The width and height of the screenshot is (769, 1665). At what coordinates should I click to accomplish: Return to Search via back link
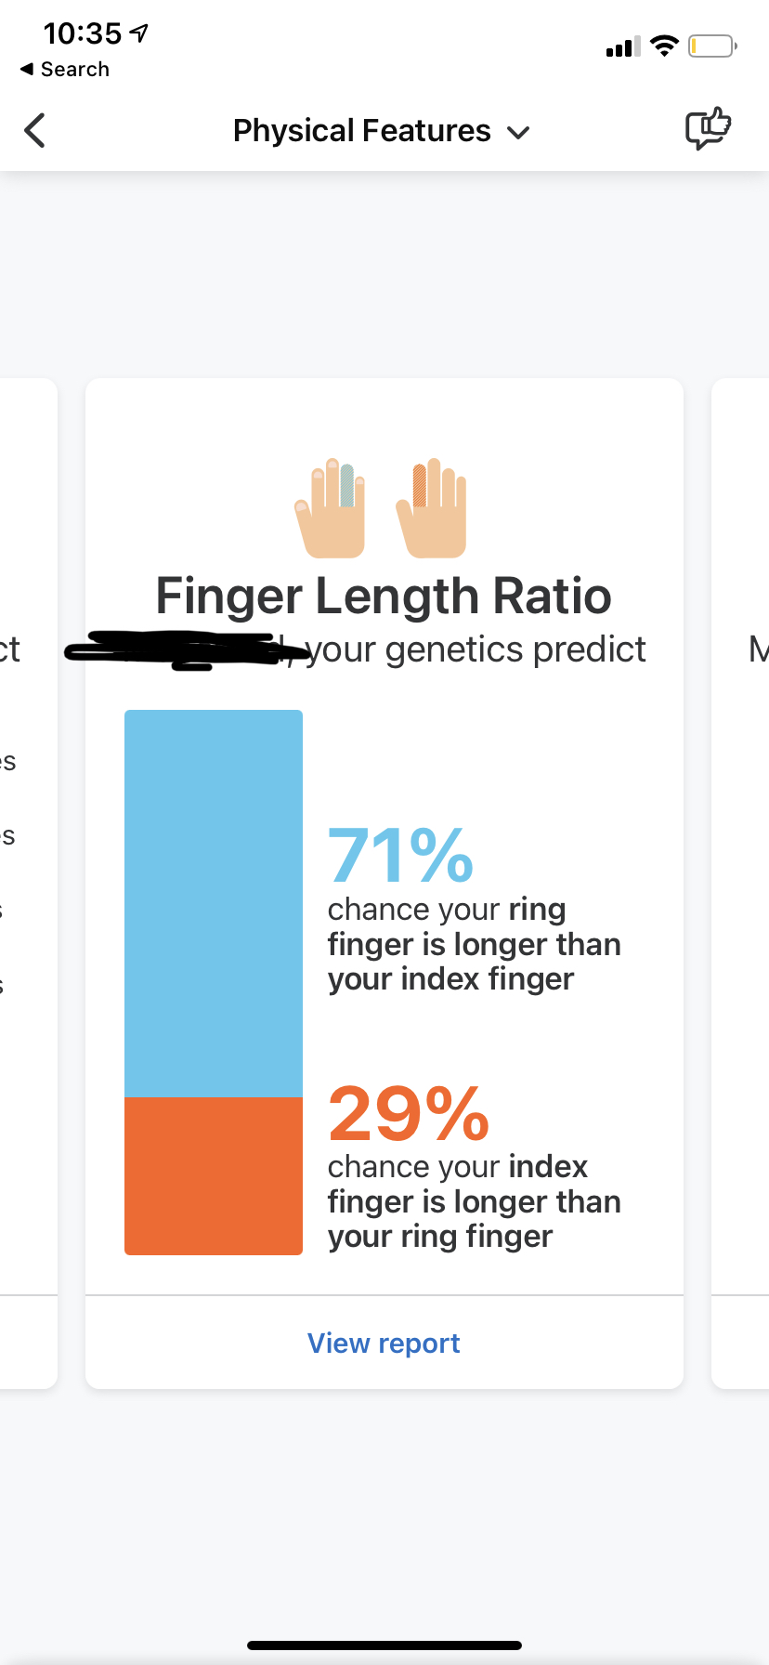pos(65,70)
